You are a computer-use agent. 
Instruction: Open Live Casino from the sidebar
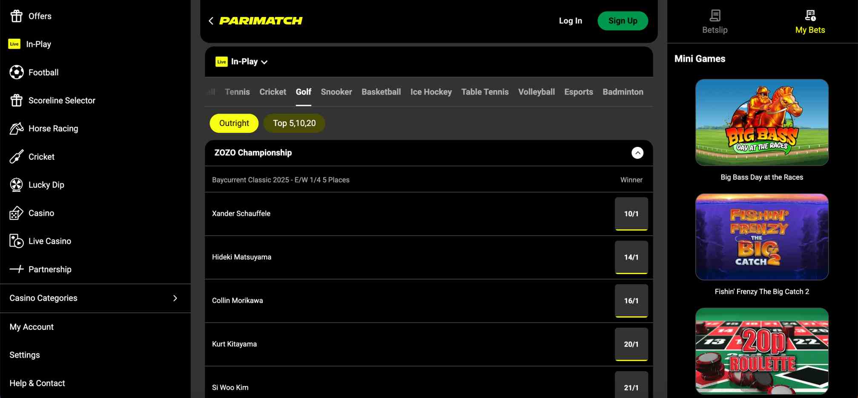[x=17, y=241]
